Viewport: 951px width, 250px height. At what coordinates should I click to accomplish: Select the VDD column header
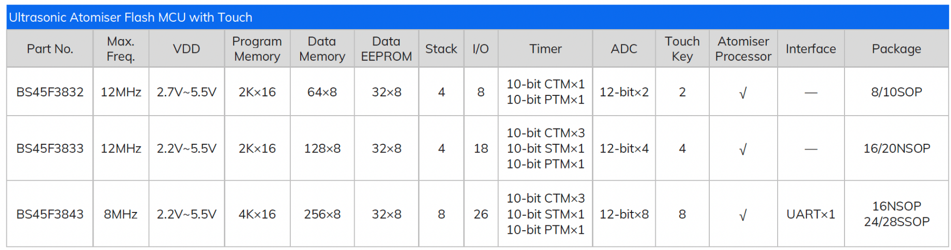pos(187,48)
